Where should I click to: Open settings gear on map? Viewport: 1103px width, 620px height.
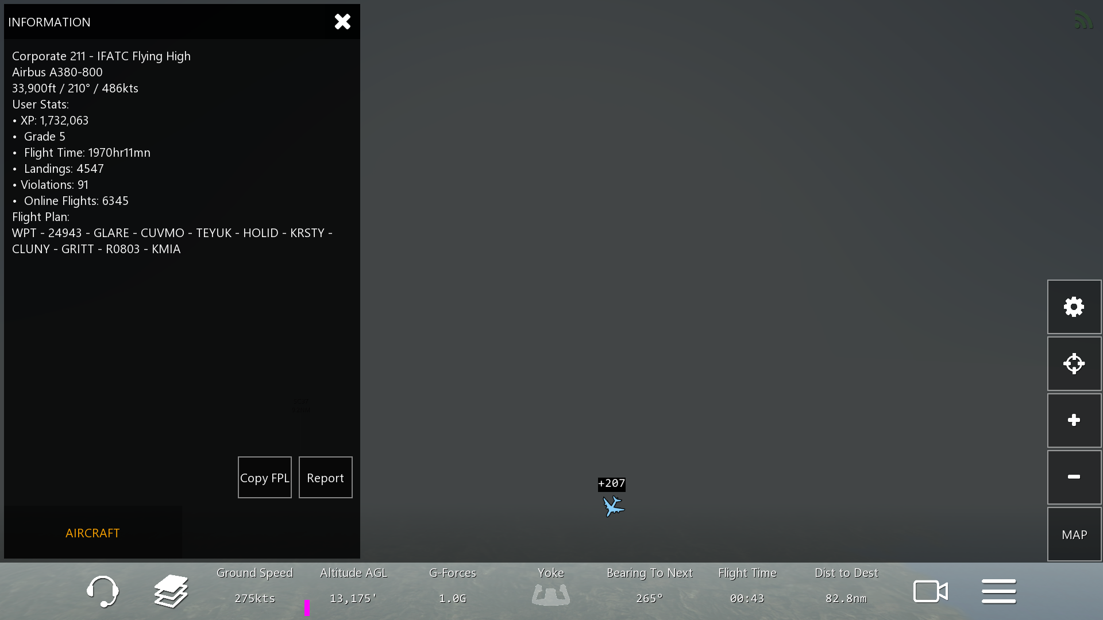point(1074,307)
